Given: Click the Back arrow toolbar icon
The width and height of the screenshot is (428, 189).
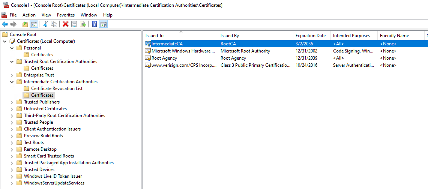Looking at the screenshot, I should point(5,24).
